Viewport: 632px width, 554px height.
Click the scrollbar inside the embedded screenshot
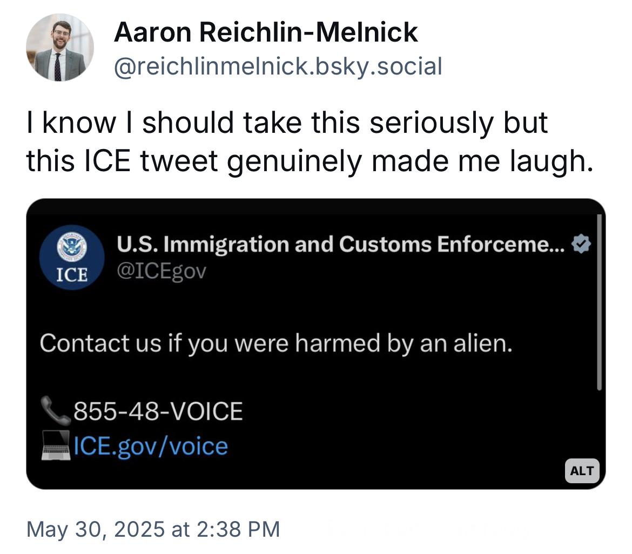coord(599,302)
